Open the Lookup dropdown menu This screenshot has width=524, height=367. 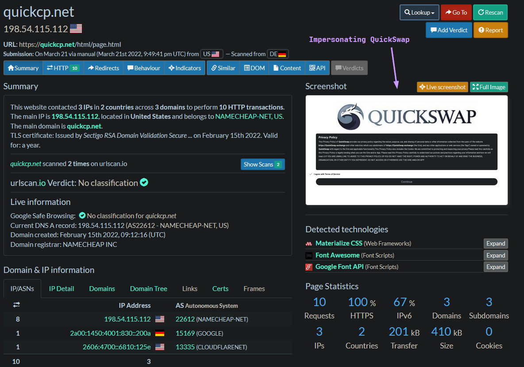pos(420,12)
